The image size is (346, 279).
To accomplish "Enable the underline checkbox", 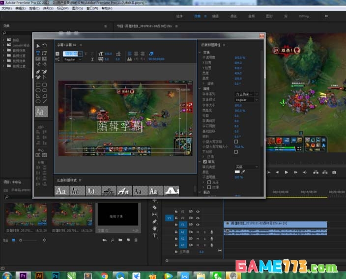I will coord(236,152).
